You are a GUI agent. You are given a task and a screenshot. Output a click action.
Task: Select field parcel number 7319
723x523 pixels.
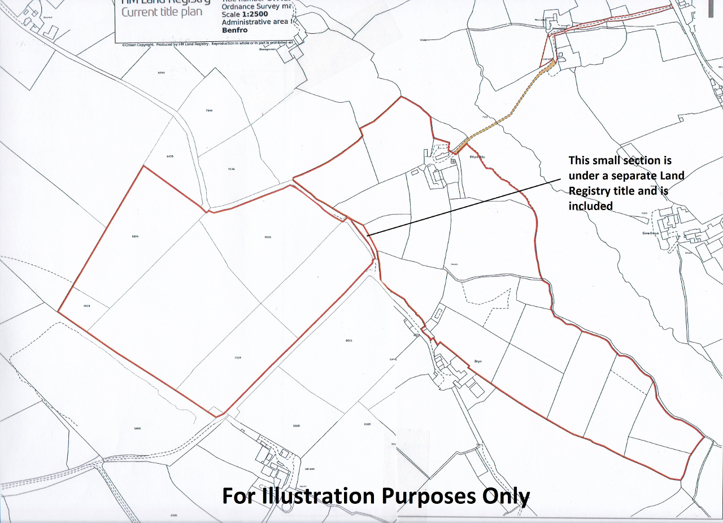(x=238, y=358)
